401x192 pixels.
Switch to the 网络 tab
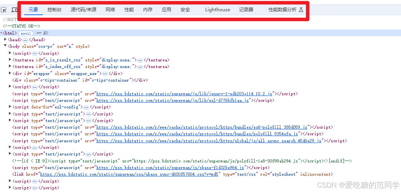click(x=110, y=10)
